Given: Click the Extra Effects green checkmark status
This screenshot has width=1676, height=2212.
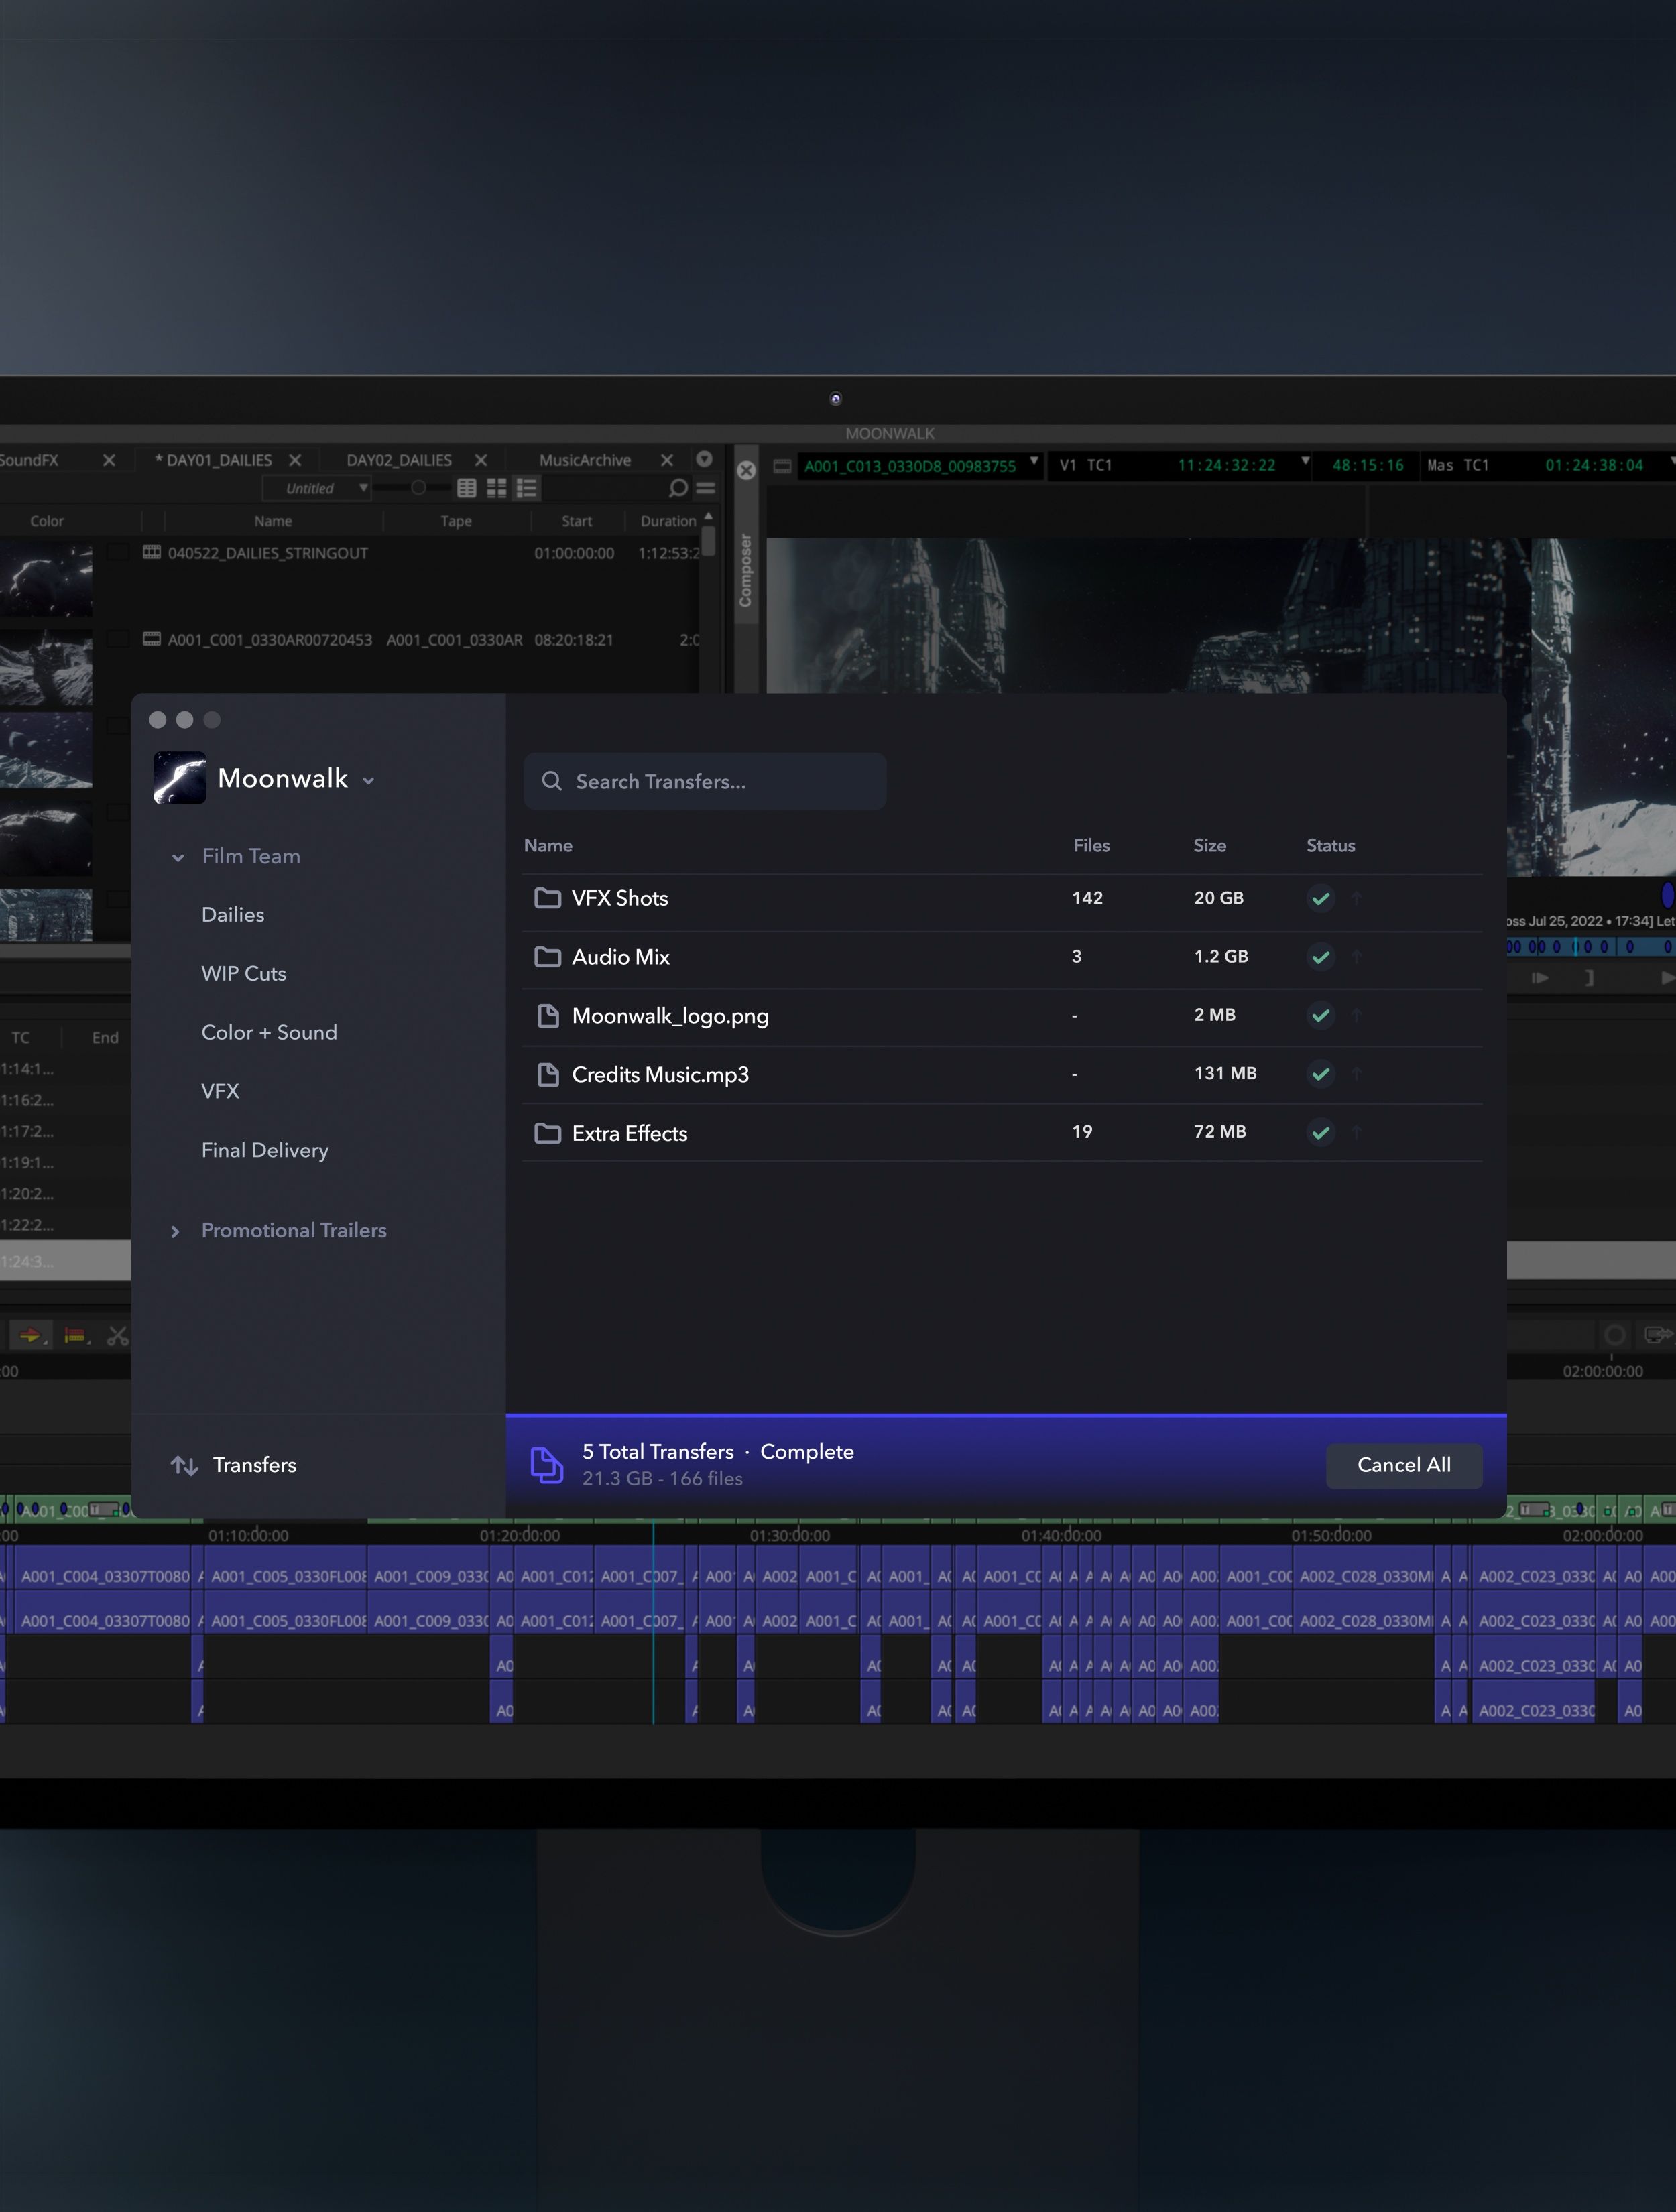Looking at the screenshot, I should tap(1320, 1133).
